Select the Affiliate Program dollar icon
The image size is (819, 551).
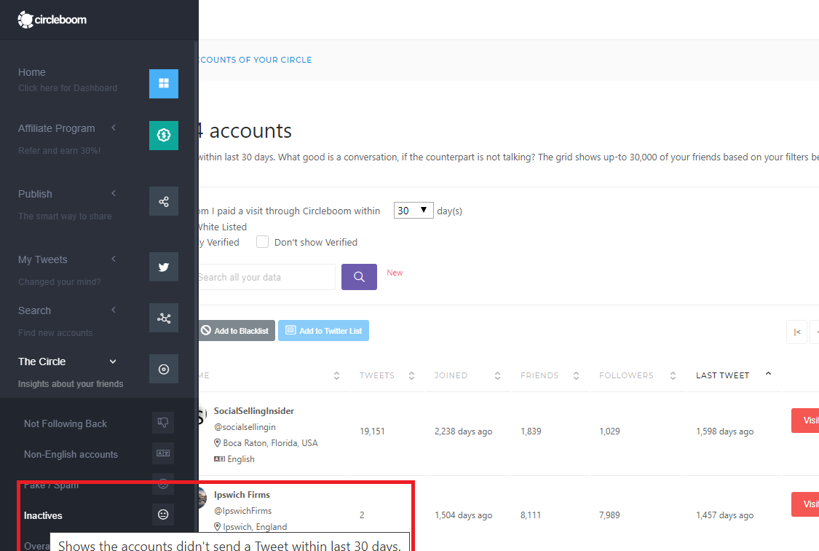[x=164, y=136]
